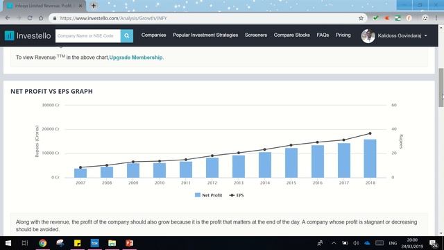Click the Investello brand name
This screenshot has height=250, width=444.
(x=33, y=35)
